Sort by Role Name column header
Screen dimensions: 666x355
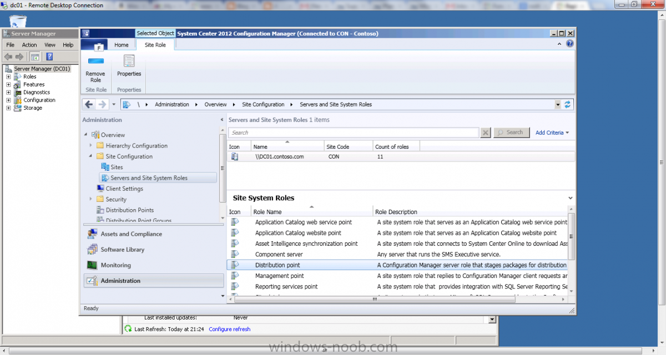coord(312,211)
